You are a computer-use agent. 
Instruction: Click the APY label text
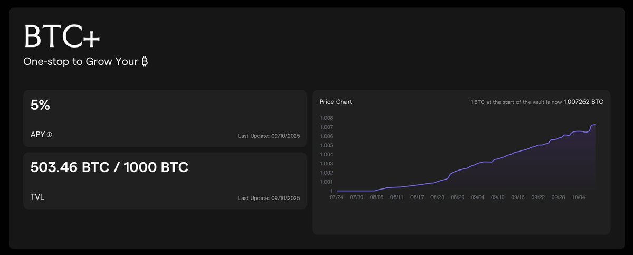point(38,135)
